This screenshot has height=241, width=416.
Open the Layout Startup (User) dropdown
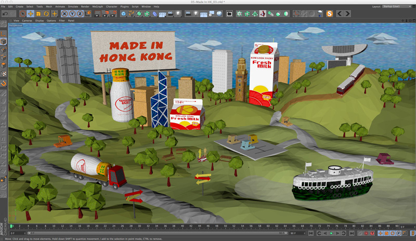tap(397, 6)
